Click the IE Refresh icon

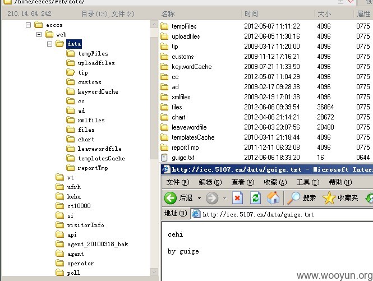255,198
